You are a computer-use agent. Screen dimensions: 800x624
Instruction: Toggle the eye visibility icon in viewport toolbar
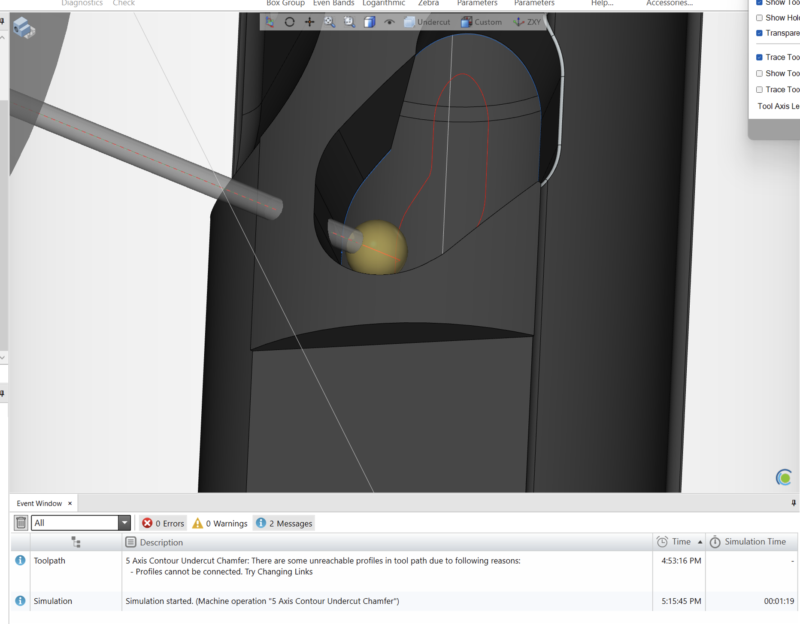(x=389, y=22)
